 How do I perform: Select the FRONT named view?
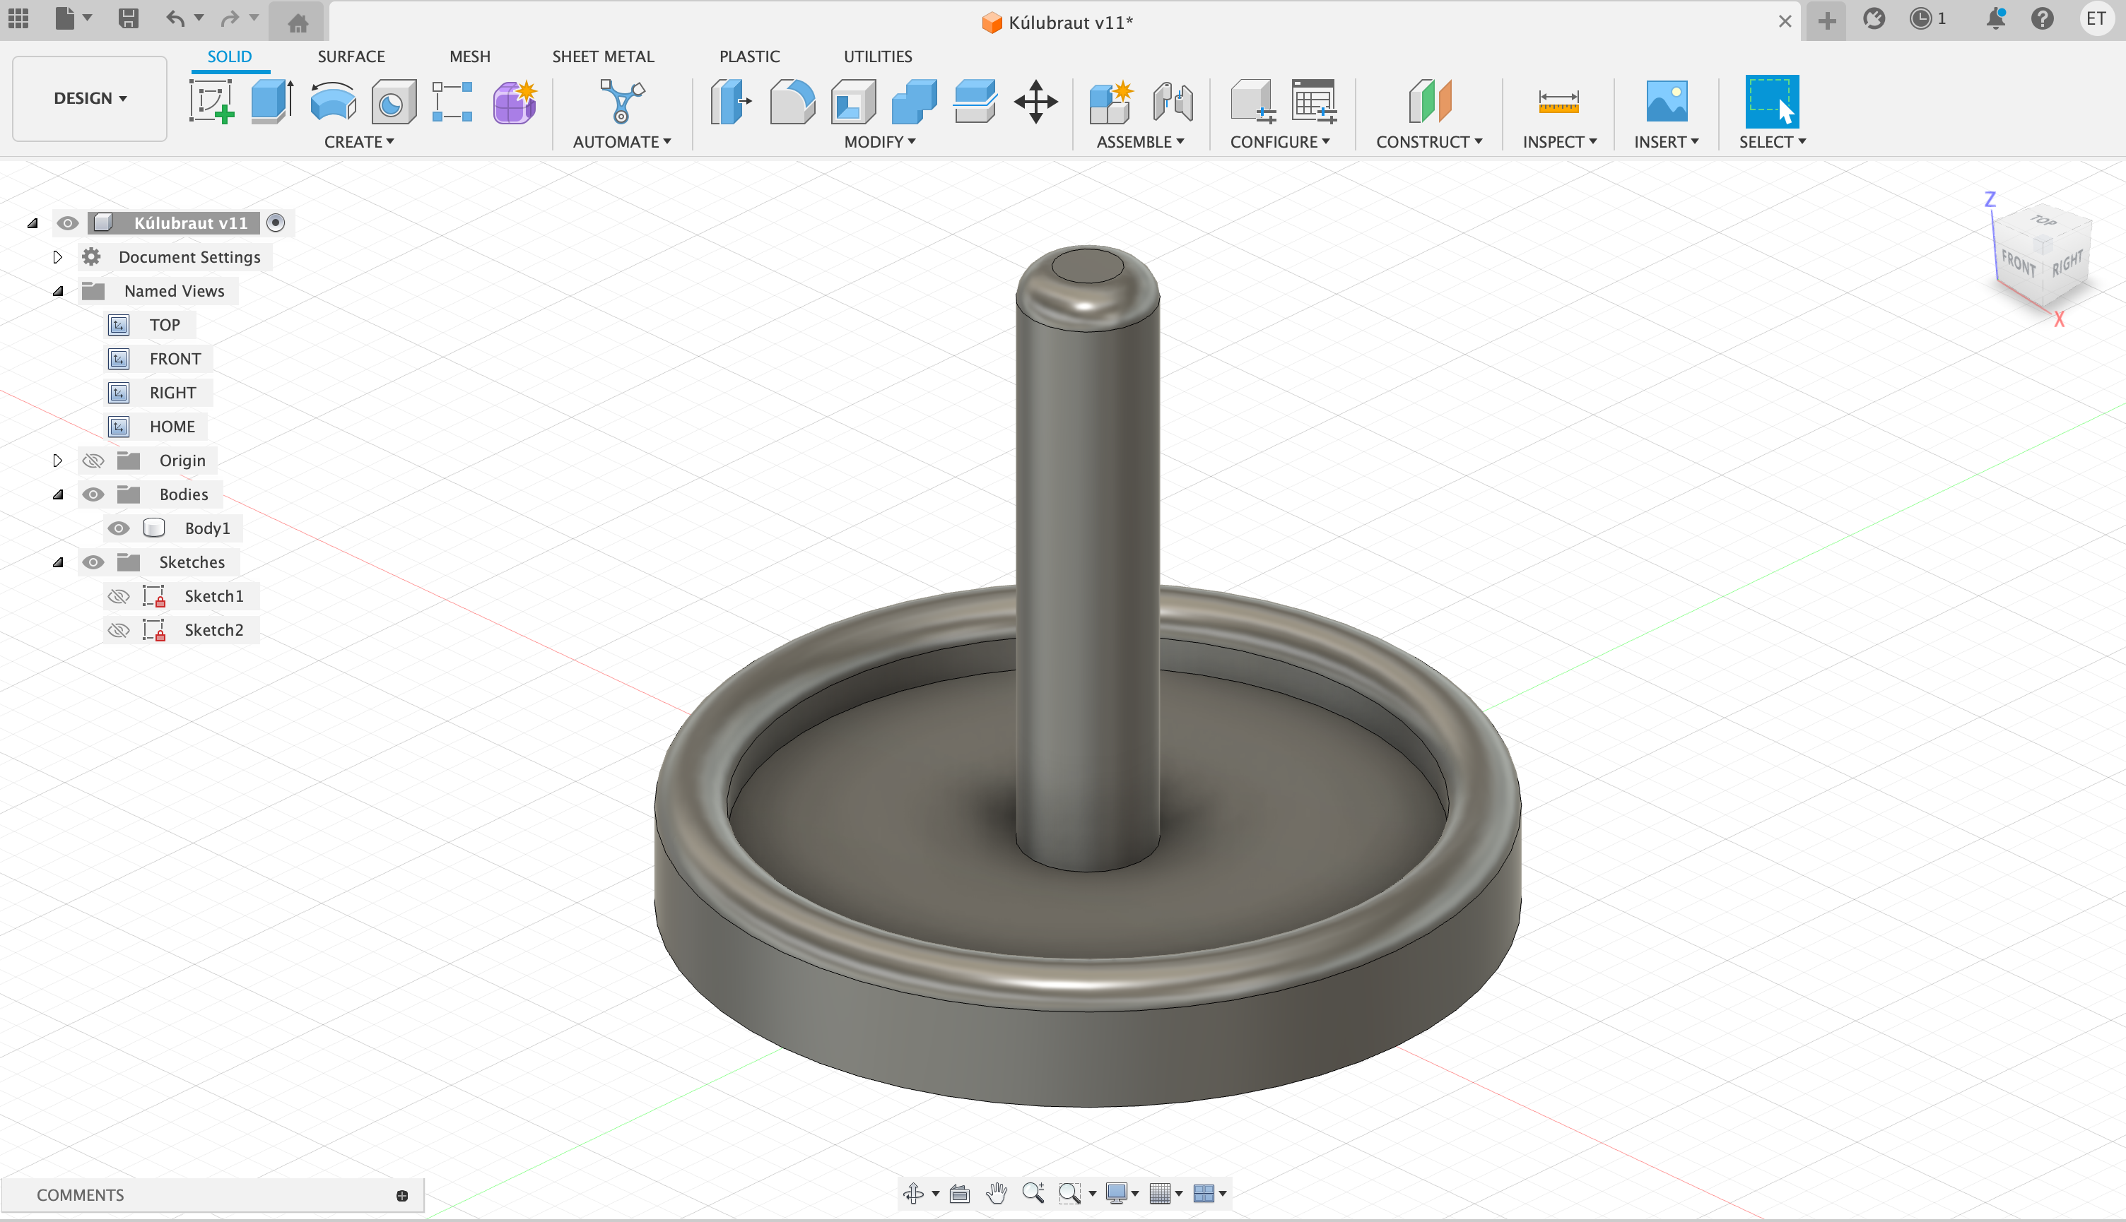click(175, 360)
